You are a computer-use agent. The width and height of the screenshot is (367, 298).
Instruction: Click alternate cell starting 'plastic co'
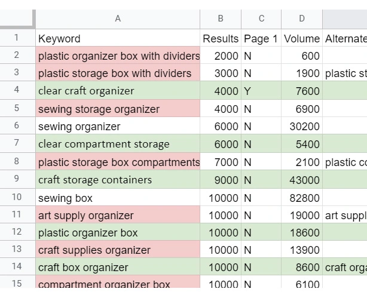(x=345, y=162)
